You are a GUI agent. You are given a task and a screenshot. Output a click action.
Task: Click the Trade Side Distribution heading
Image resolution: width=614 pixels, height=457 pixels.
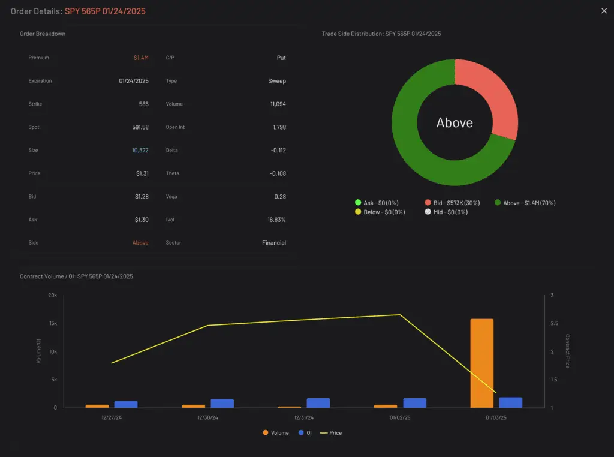[x=381, y=34]
